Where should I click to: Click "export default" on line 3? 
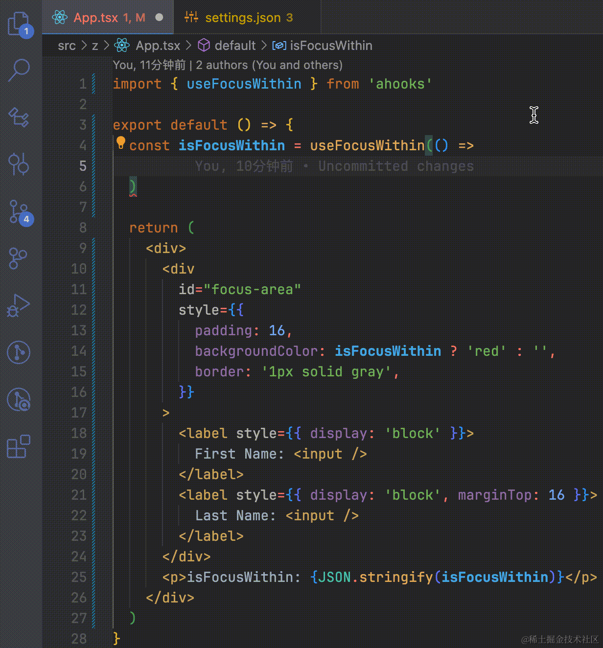coord(170,125)
